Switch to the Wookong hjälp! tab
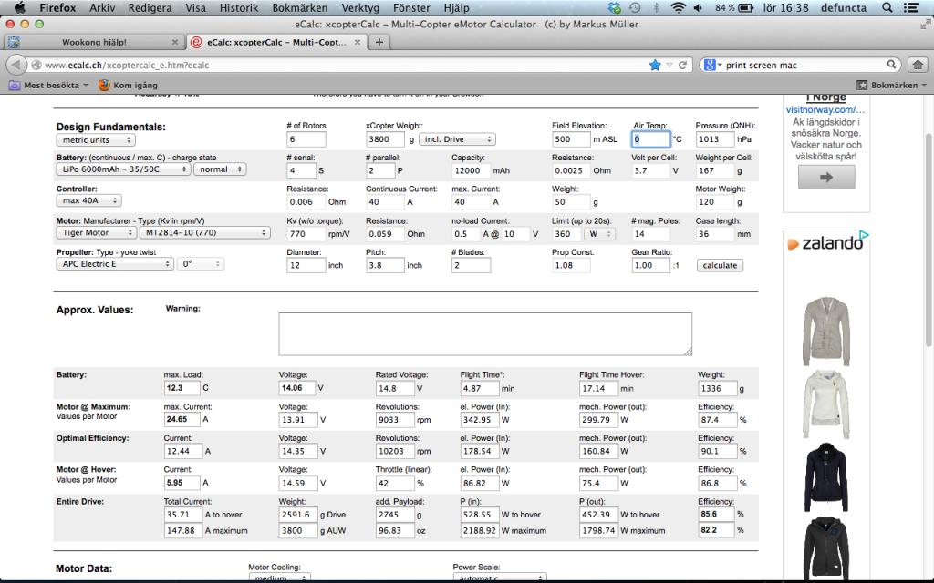934x583 pixels. click(x=94, y=42)
